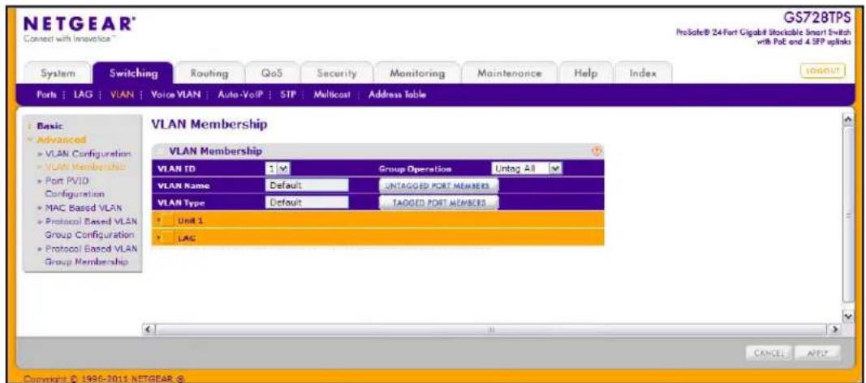The width and height of the screenshot is (866, 383).
Task: Open the Monitoring tab
Action: click(417, 73)
